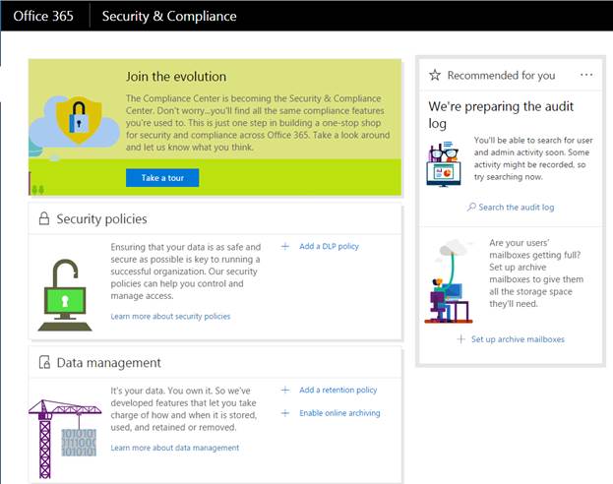Viewport: 613px width, 484px height.
Task: Choose Enable online archiving link
Action: 339,413
